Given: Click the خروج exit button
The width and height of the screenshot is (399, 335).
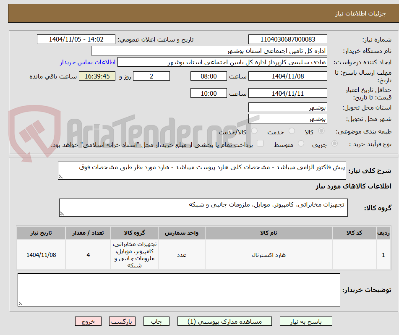Looking at the screenshot, I should (88, 321).
